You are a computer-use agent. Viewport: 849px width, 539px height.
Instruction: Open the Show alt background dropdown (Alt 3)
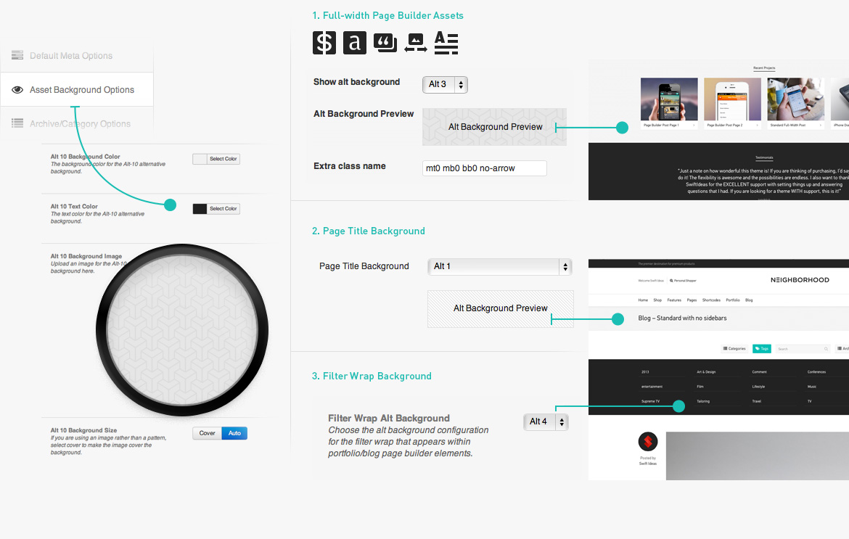pyautogui.click(x=445, y=84)
